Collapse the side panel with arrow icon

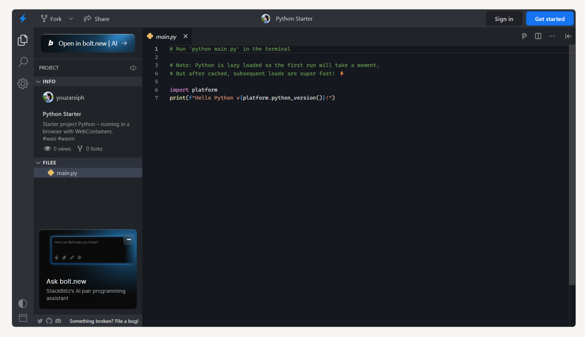(x=568, y=36)
